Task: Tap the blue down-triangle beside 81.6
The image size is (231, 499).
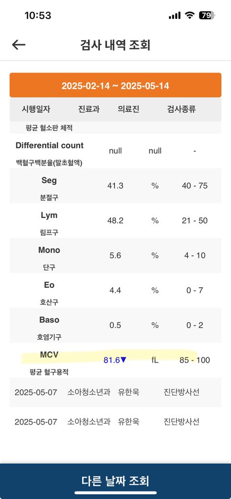Action: [x=123, y=360]
